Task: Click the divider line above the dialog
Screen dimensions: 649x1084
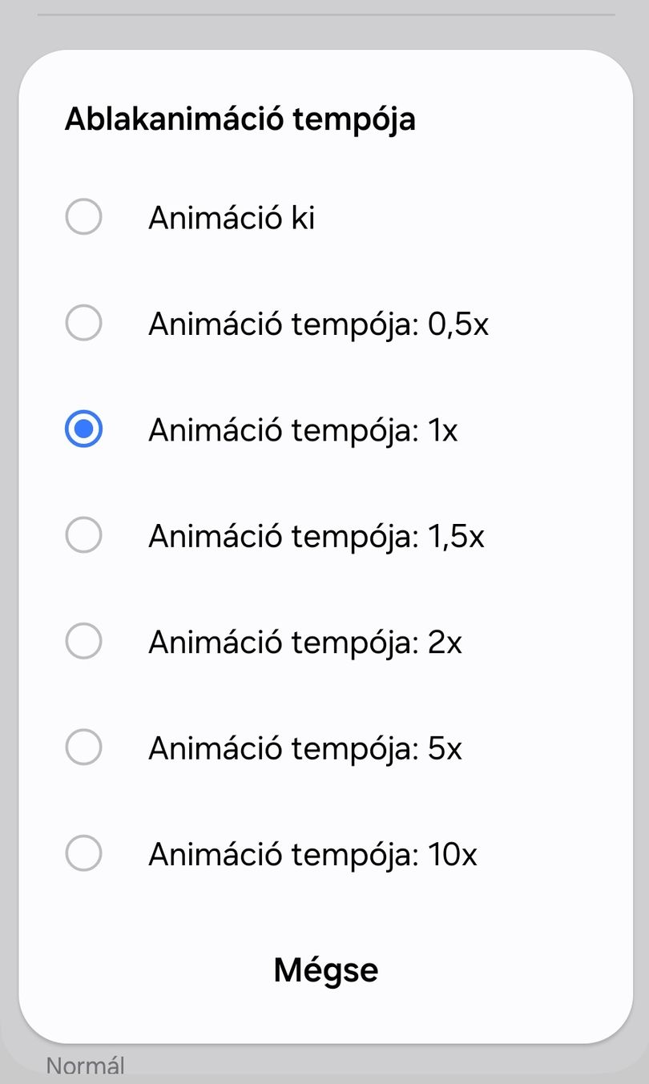Action: pyautogui.click(x=326, y=14)
